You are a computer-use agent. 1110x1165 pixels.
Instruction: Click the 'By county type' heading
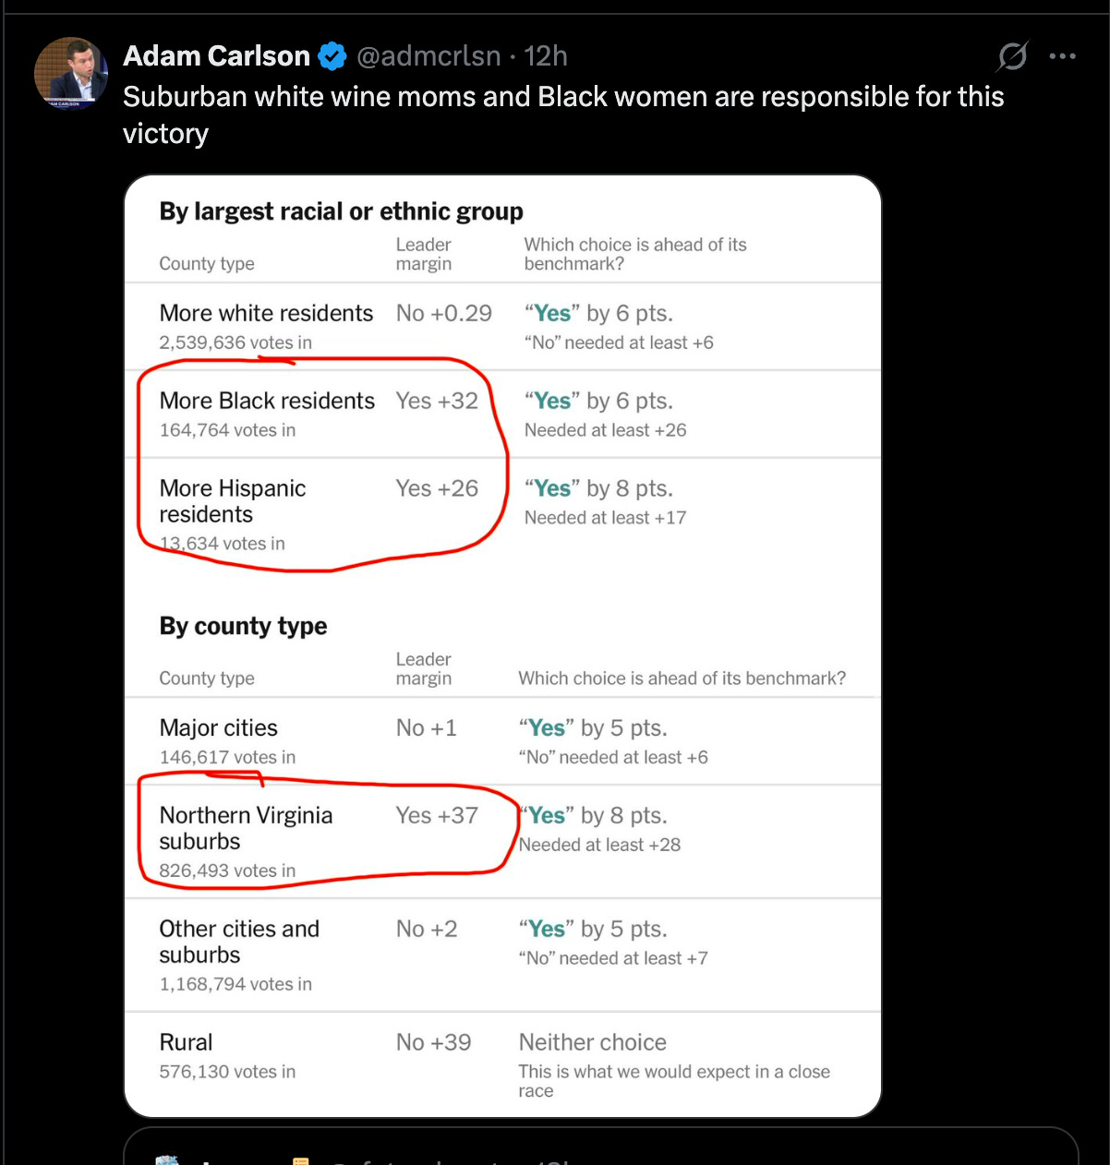pyautogui.click(x=243, y=626)
